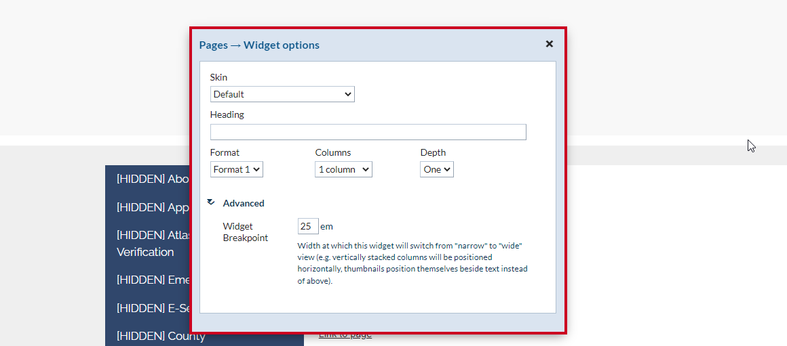This screenshot has height=346, width=787.
Task: Close the Widget options dialog
Action: click(549, 44)
